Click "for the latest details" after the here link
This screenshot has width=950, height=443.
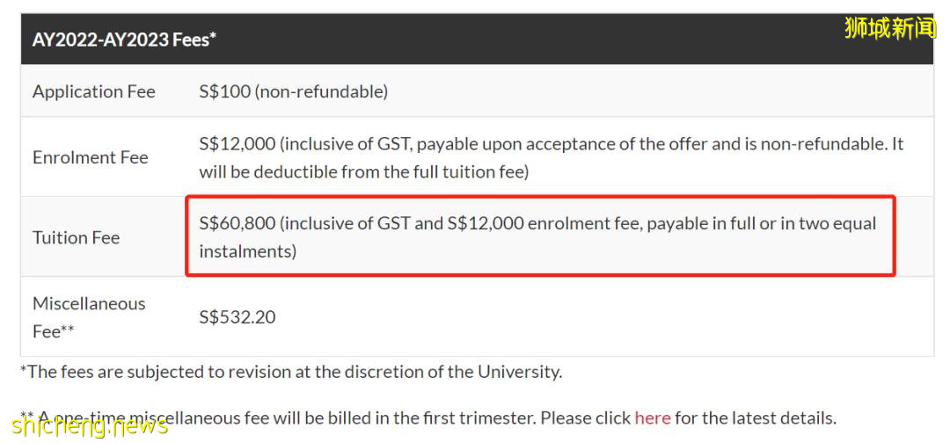coord(755,418)
